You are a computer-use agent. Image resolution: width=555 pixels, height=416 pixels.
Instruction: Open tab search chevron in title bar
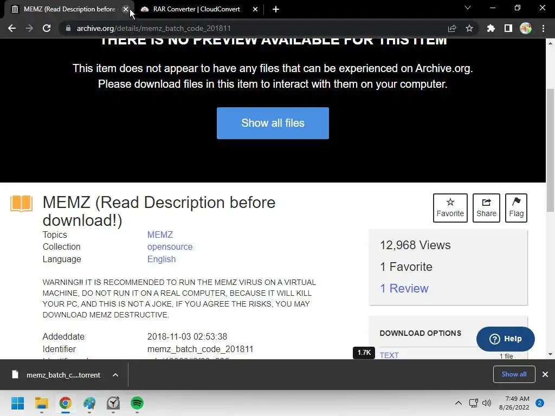pyautogui.click(x=468, y=8)
